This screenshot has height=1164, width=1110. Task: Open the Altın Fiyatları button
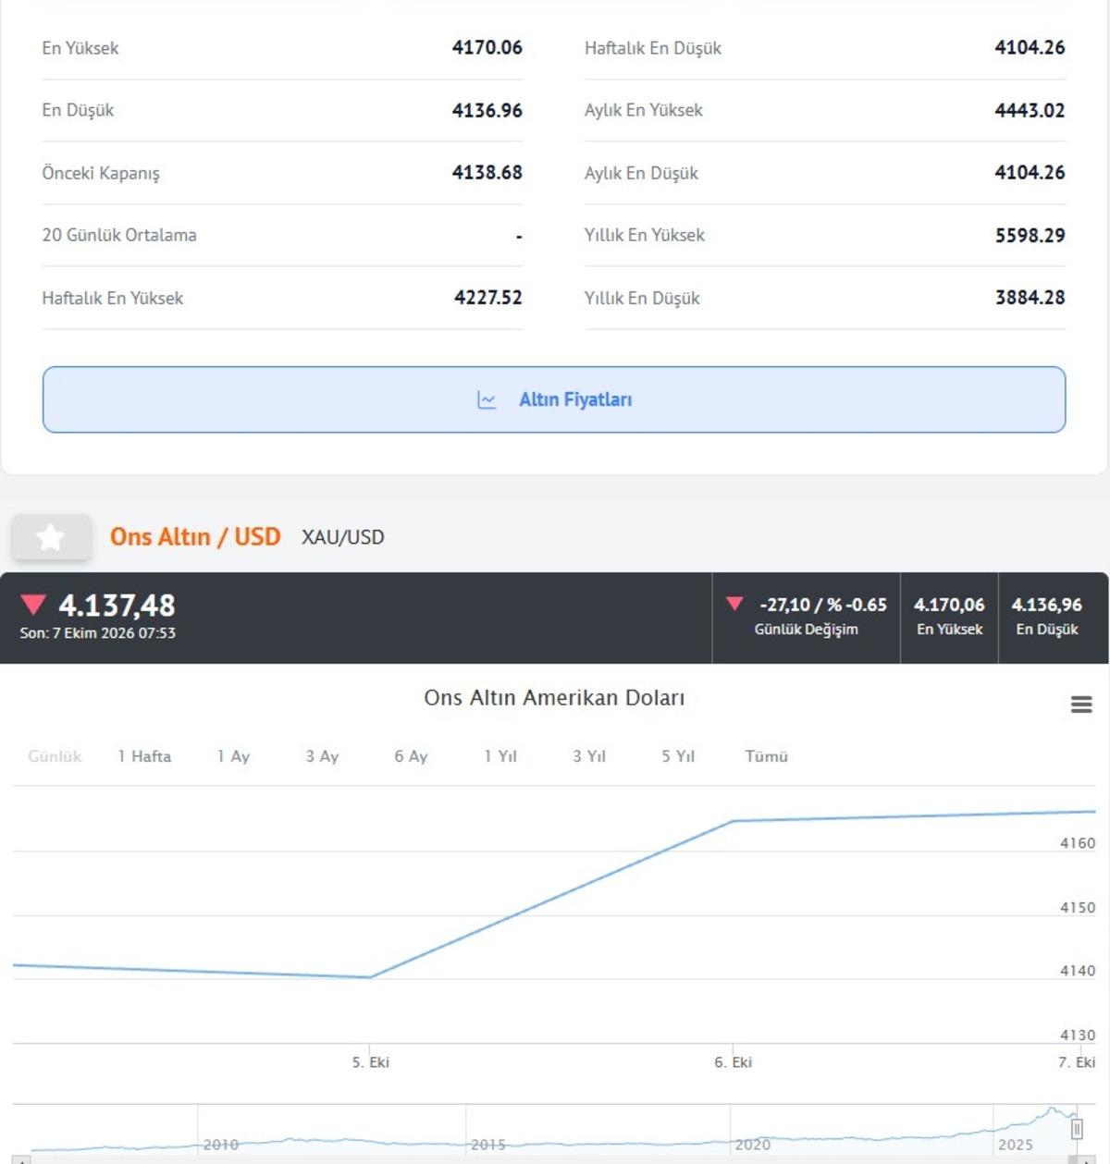pyautogui.click(x=554, y=399)
